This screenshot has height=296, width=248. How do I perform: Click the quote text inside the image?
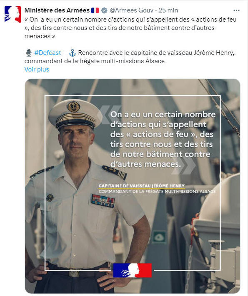click(163, 139)
